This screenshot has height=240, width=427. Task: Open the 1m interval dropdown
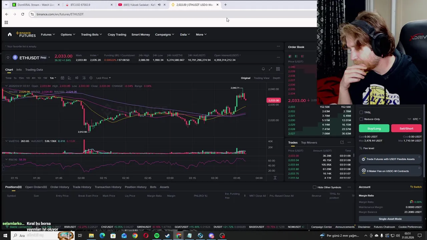pyautogui.click(x=53, y=78)
